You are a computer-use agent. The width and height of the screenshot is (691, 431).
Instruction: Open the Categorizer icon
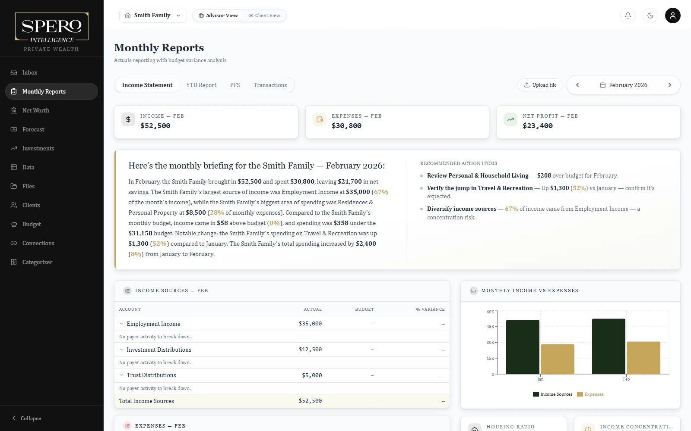(x=14, y=262)
